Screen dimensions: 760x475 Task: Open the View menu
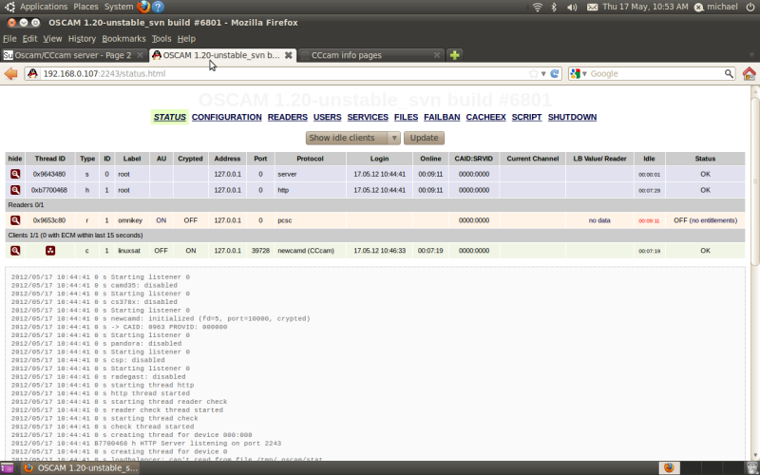tap(52, 39)
